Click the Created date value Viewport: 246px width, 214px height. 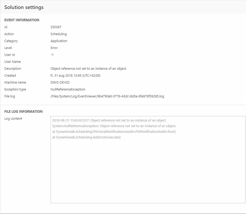pos(75,76)
